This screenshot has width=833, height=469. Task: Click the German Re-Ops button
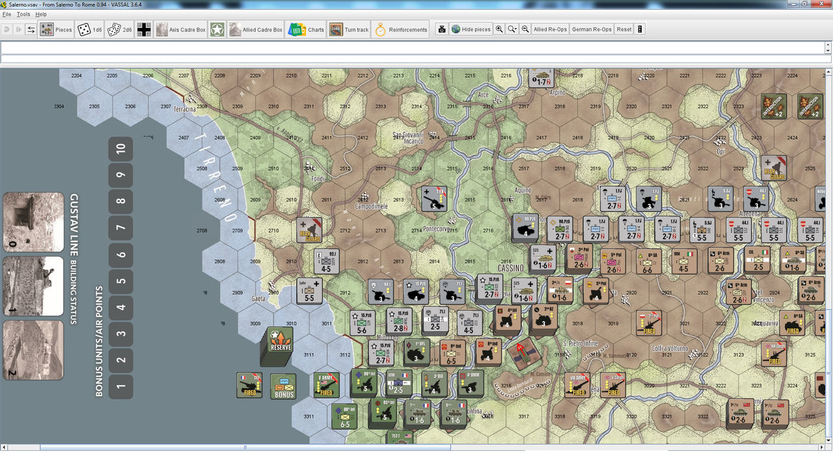pyautogui.click(x=592, y=29)
